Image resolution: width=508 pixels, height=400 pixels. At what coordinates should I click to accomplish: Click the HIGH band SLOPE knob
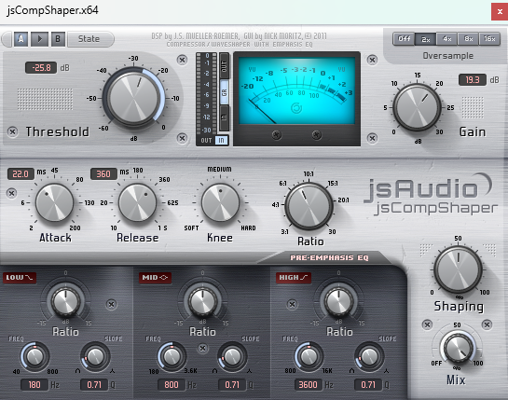[x=369, y=356]
